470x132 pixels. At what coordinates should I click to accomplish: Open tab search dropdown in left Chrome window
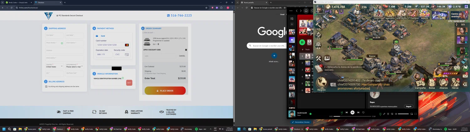(2, 3)
